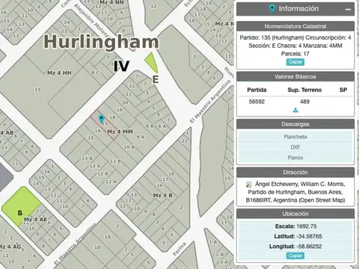The width and height of the screenshot is (359, 269).
Task: Click the Partida column header
Action: (257, 90)
